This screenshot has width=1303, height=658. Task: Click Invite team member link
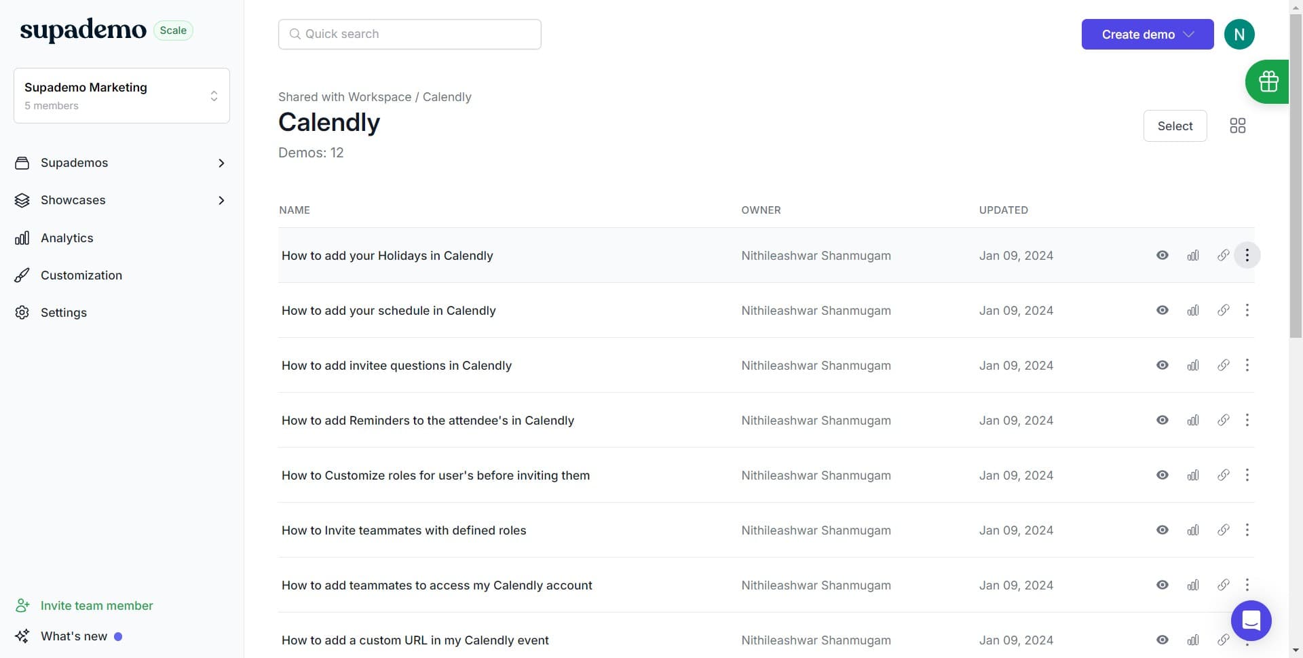tap(96, 606)
